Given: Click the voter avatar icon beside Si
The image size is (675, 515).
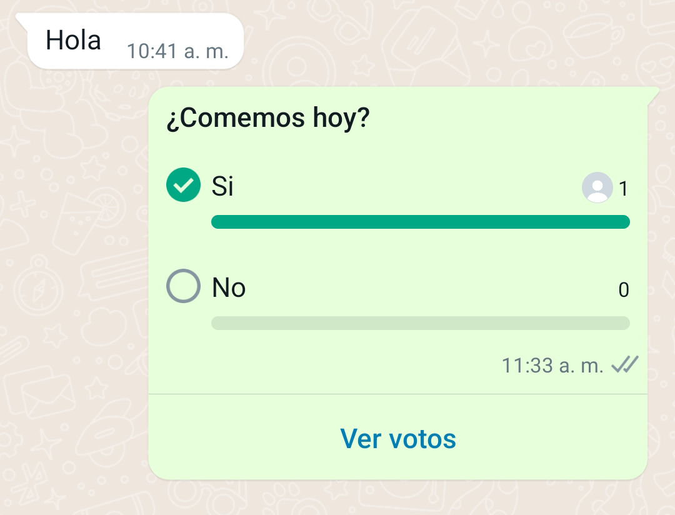Looking at the screenshot, I should tap(597, 187).
